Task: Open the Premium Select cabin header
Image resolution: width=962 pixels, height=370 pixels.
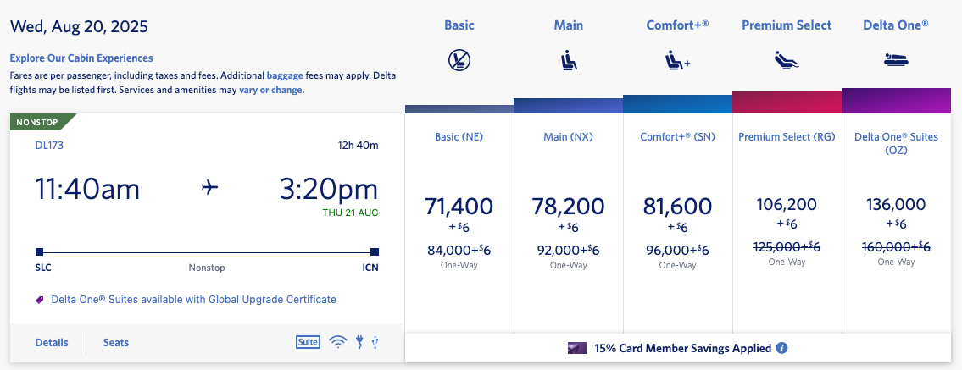Action: pos(787,25)
